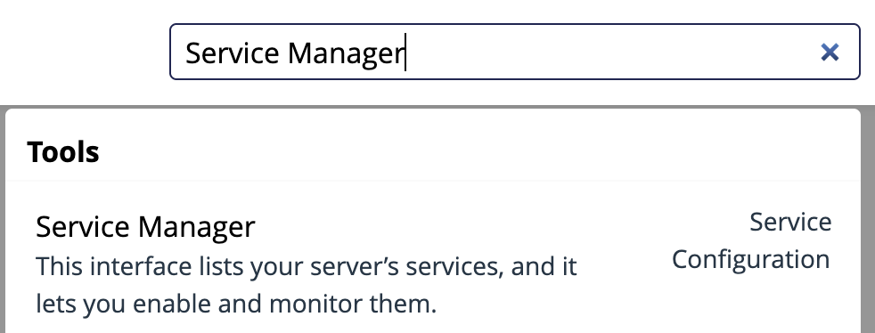The image size is (875, 333).
Task: Click inside the Service Manager search box
Action: coord(514,52)
